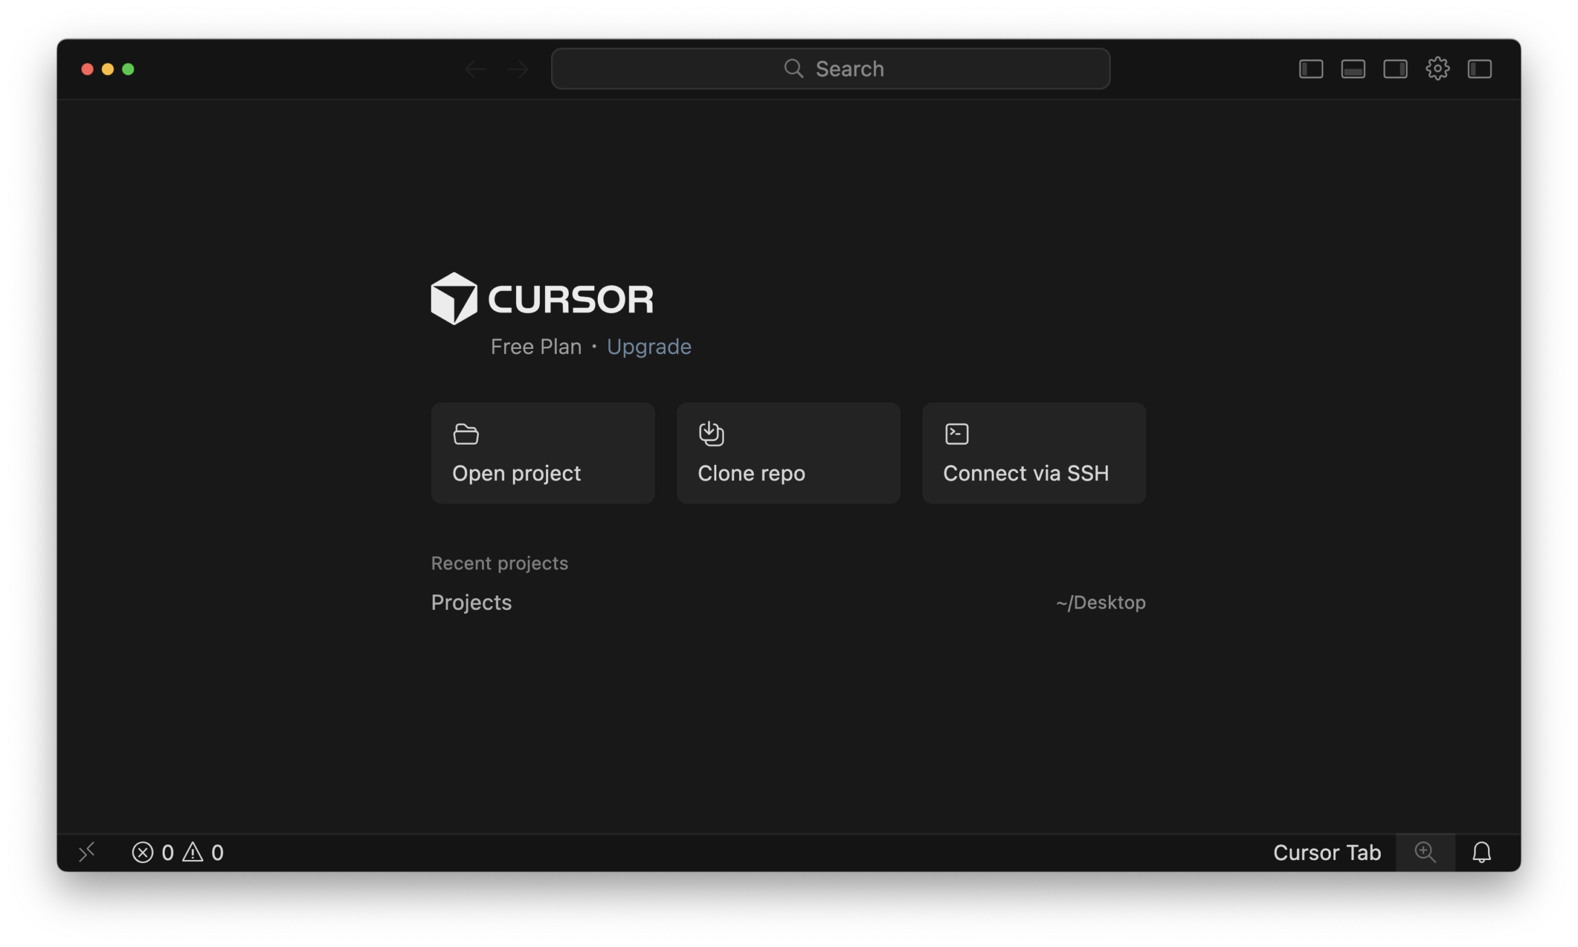1578x947 pixels.
Task: Open the remote connection indicator
Action: click(x=88, y=852)
